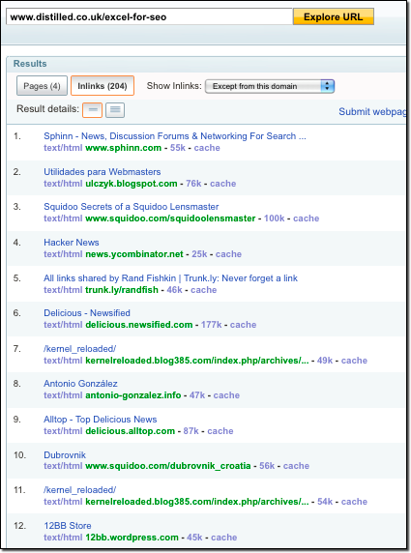Open Alltop - Top Delicious News result

[101, 420]
